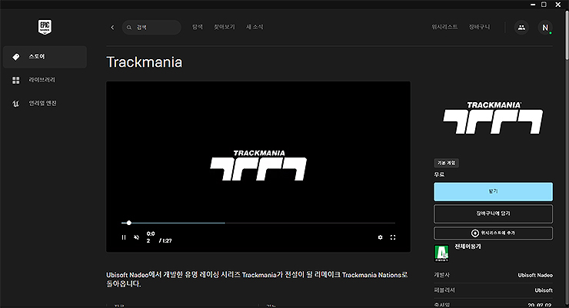Open the Unreal Engine sidebar item
The image size is (569, 308).
click(45, 103)
